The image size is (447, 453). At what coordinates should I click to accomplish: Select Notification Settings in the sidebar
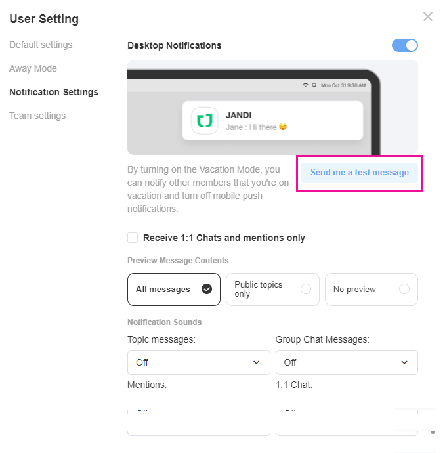pyautogui.click(x=54, y=92)
